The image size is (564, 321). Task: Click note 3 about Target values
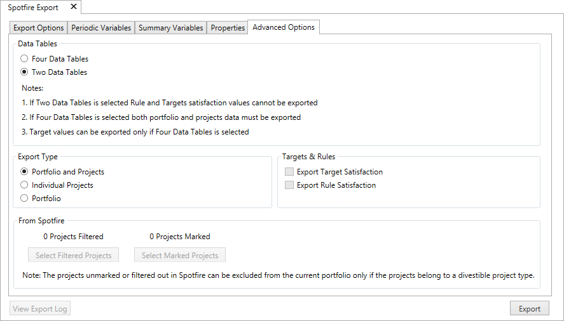135,132
